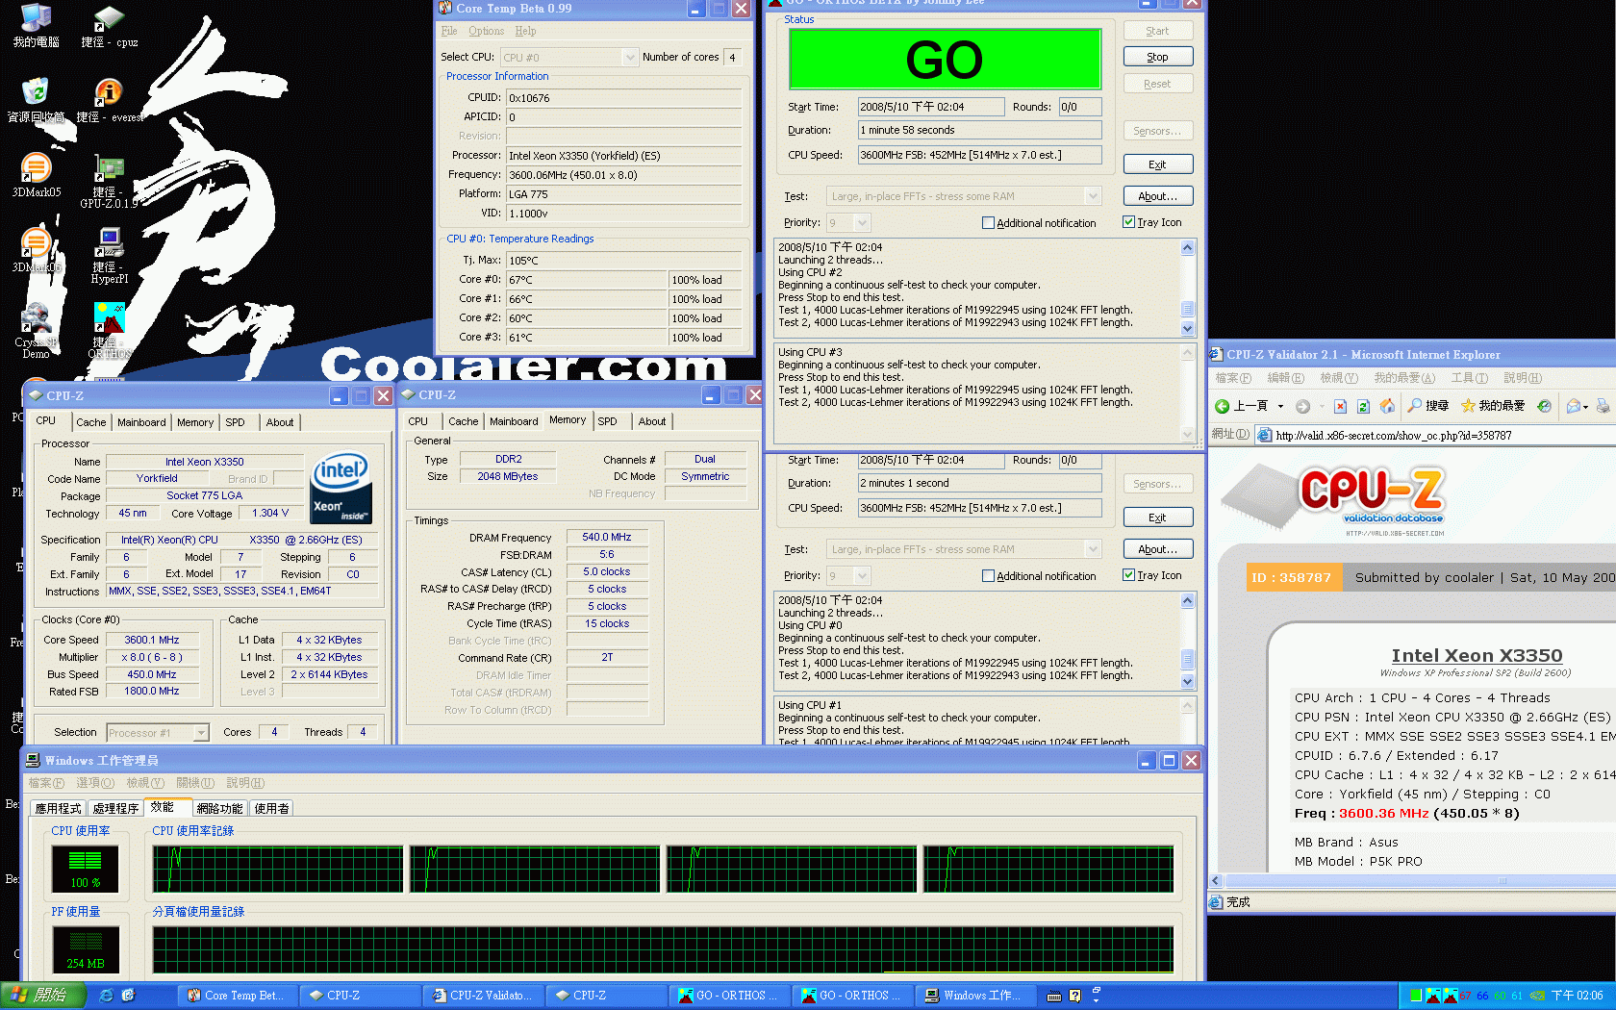Switch to Mainboard tab in left CPU-Z window

tap(141, 422)
